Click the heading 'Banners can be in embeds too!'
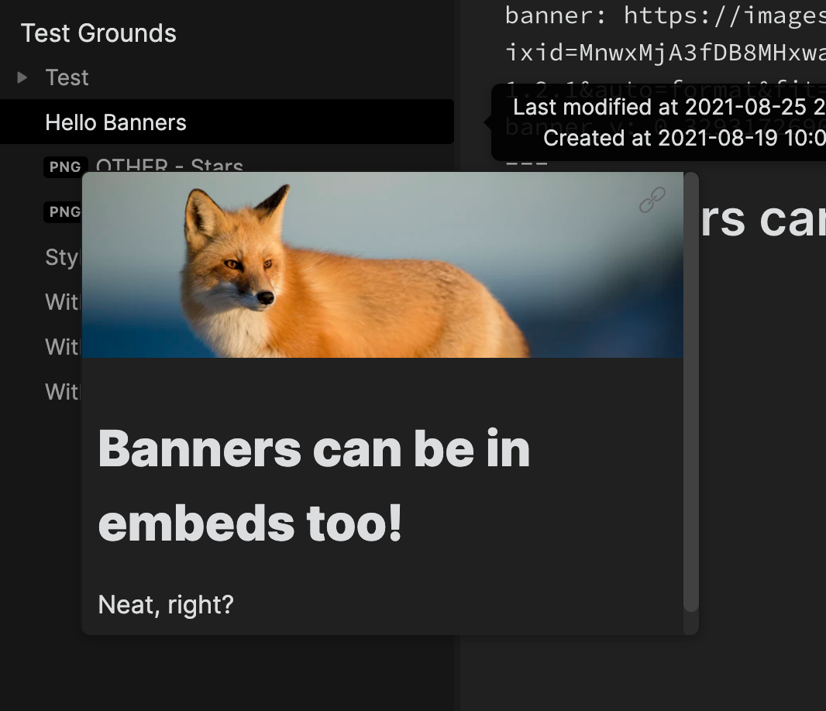Image resolution: width=826 pixels, height=711 pixels. coord(314,486)
